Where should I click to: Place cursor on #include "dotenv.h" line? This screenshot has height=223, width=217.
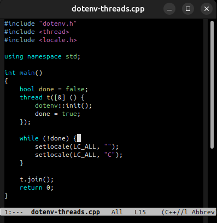tap(40, 24)
